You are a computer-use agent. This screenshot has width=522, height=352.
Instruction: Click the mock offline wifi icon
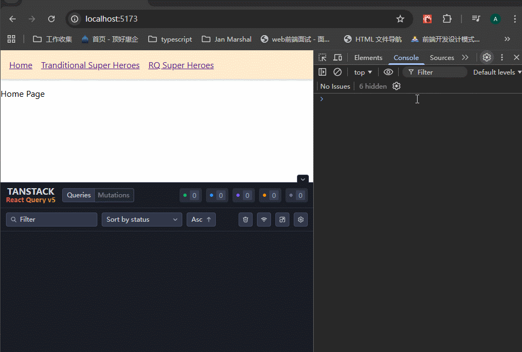[264, 220]
